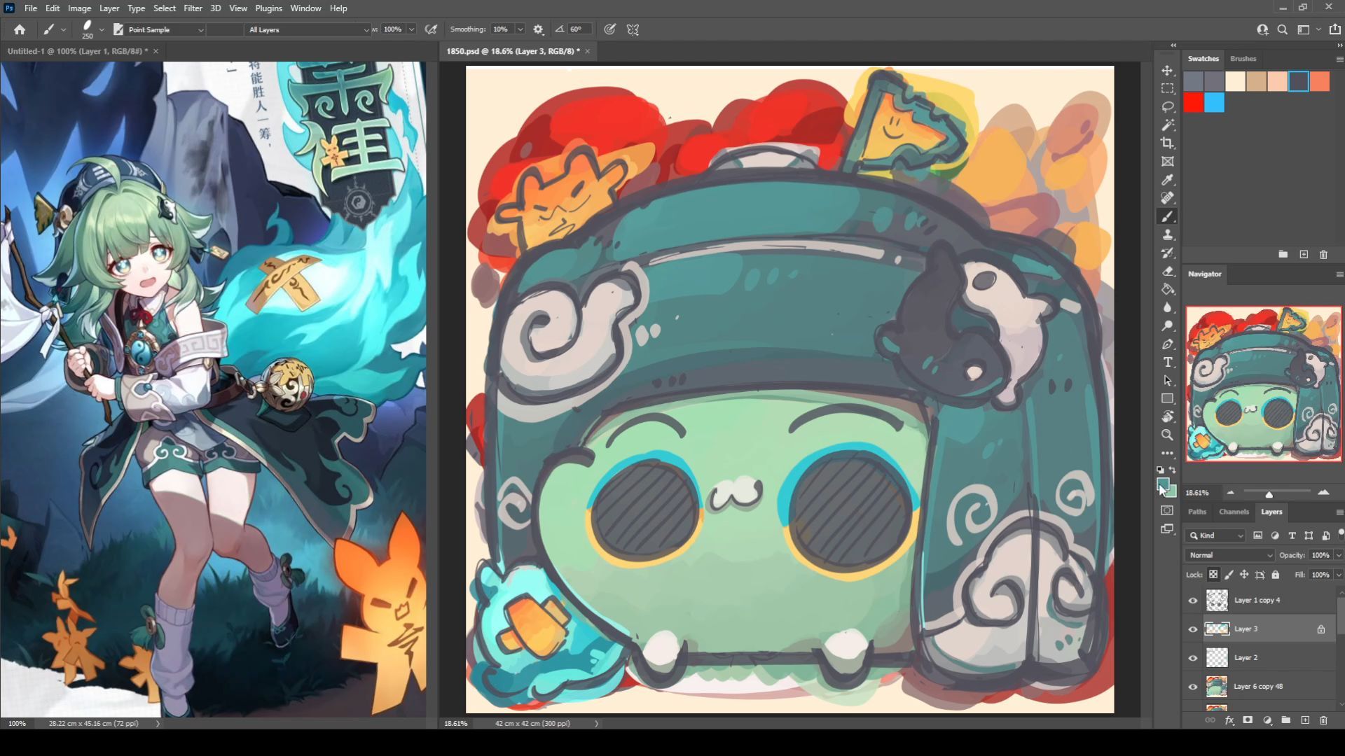Switch to the Brushes tab
1345x756 pixels.
[1243, 59]
